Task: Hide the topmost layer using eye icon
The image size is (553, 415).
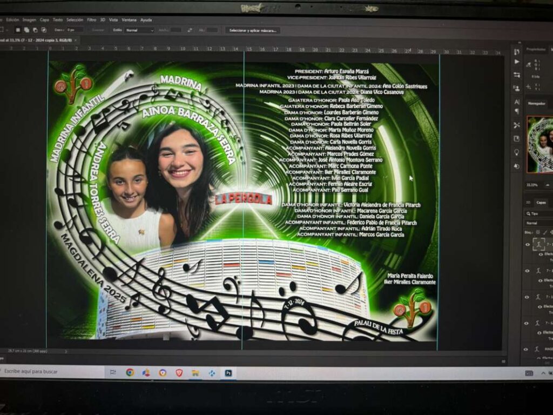Action: [x=528, y=244]
